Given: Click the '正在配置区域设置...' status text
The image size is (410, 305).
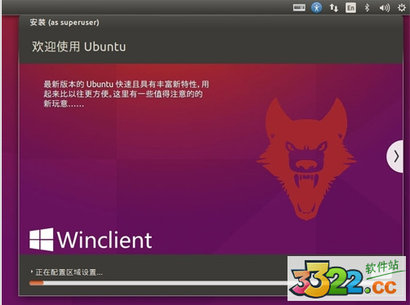Looking at the screenshot, I should pyautogui.click(x=69, y=272).
